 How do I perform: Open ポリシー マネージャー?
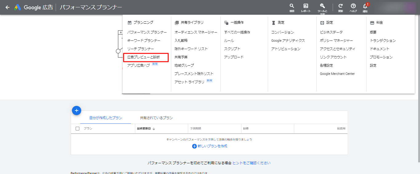coord(336,41)
